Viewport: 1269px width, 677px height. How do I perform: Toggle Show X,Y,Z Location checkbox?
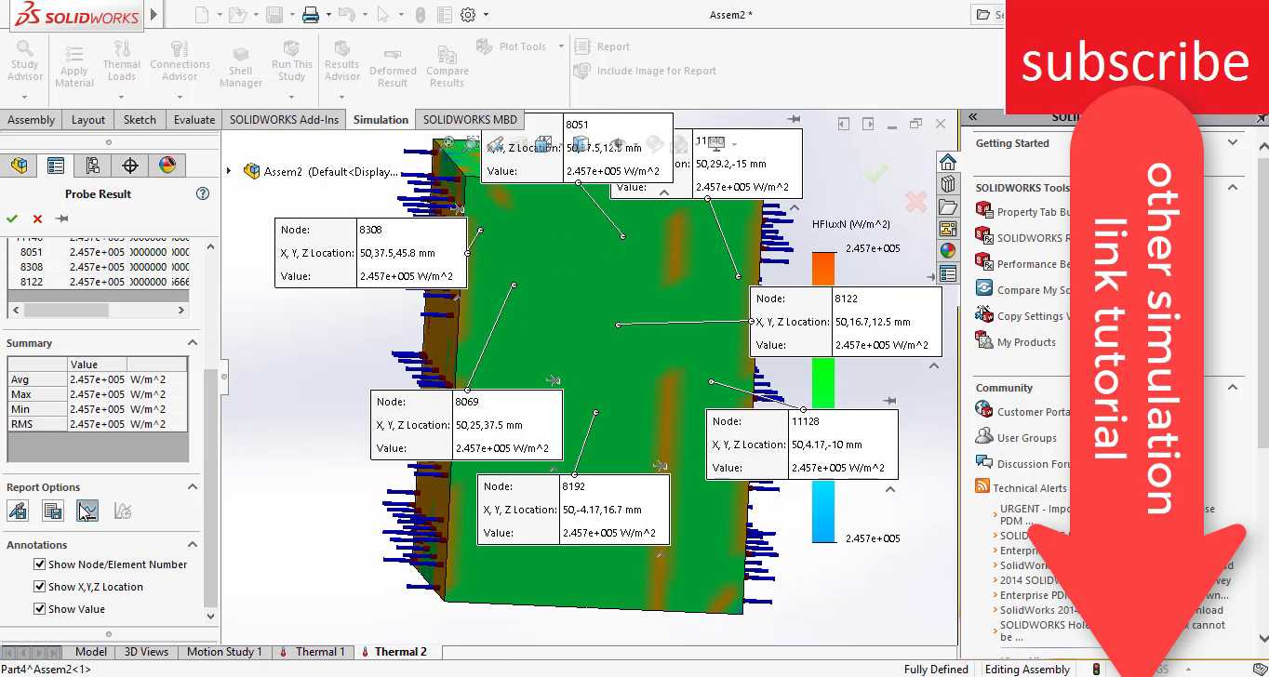pos(40,587)
